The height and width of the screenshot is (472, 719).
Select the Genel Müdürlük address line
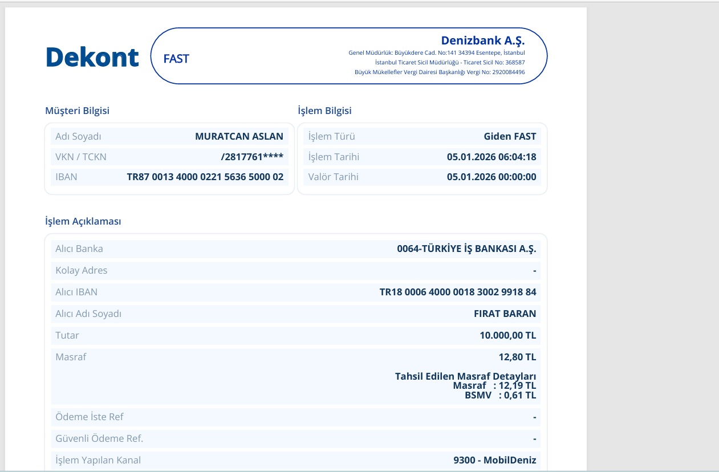click(x=437, y=52)
